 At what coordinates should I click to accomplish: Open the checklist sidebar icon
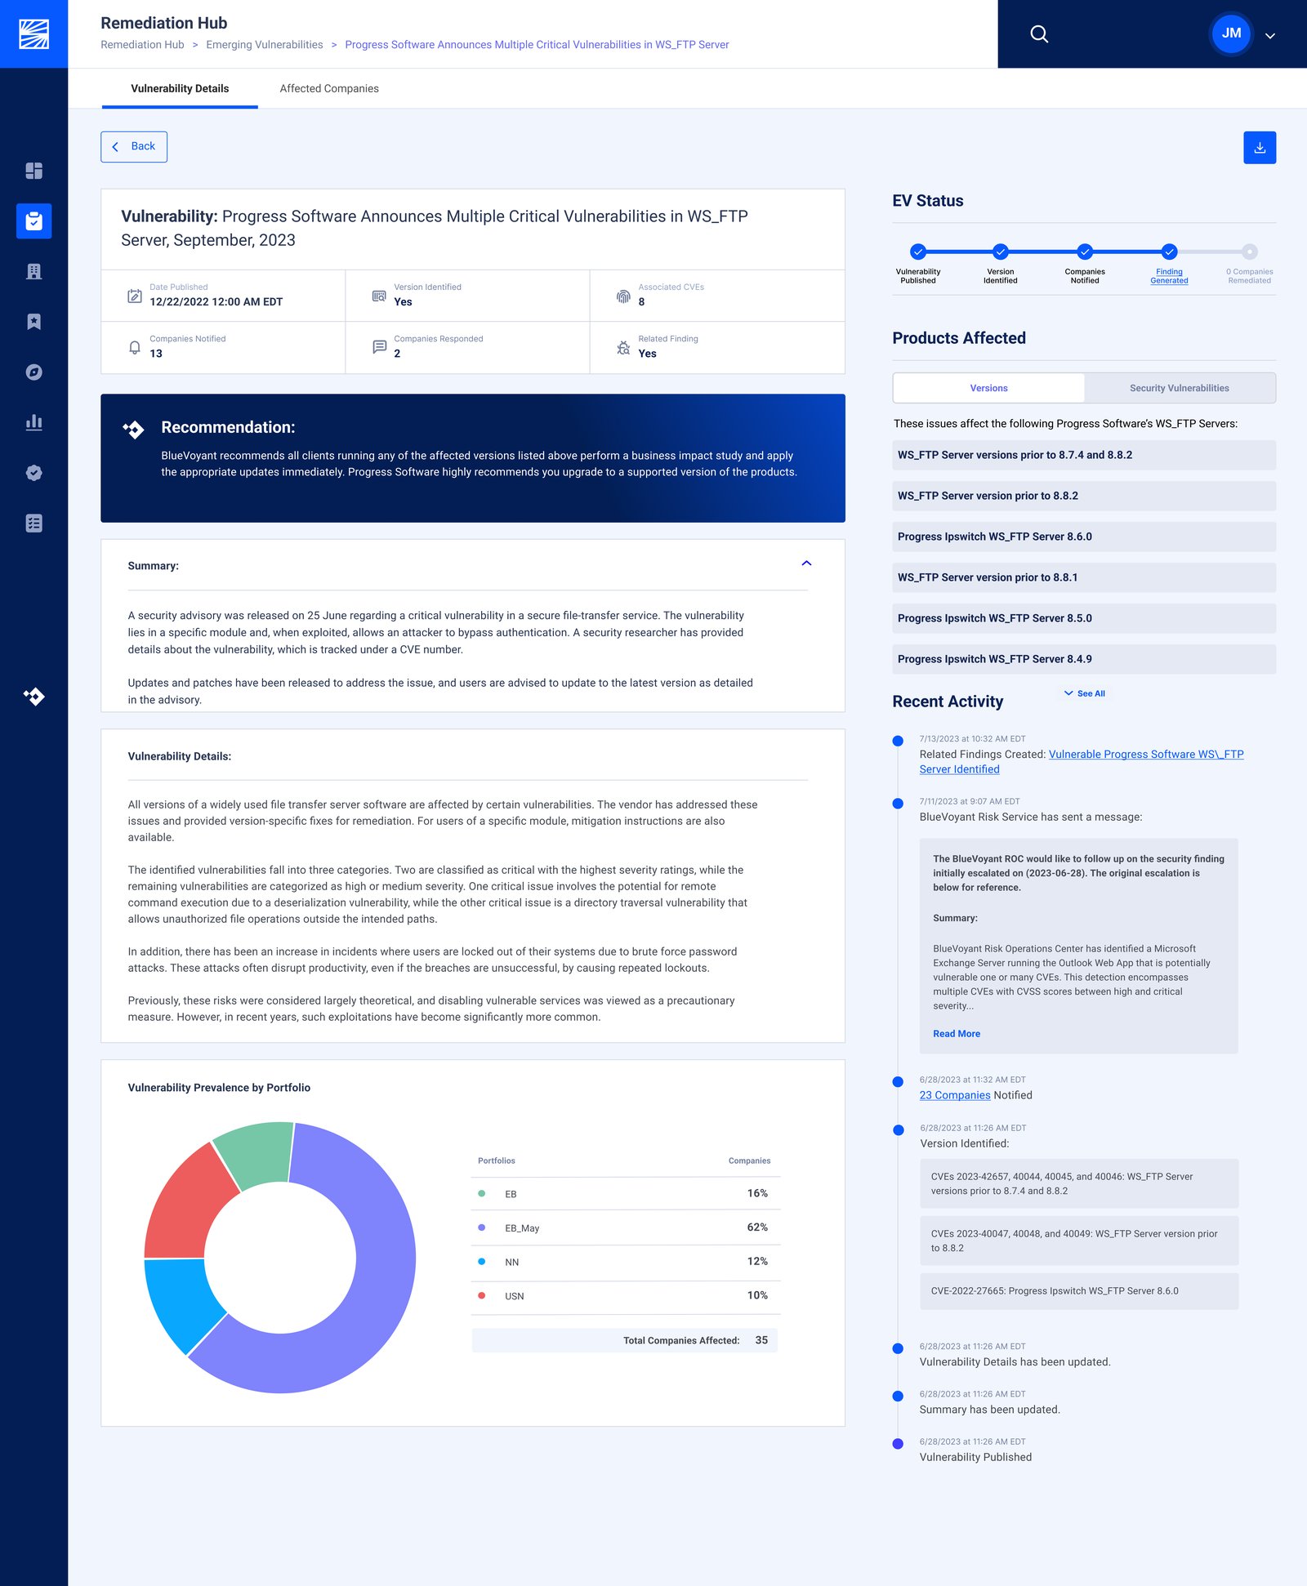tap(33, 523)
